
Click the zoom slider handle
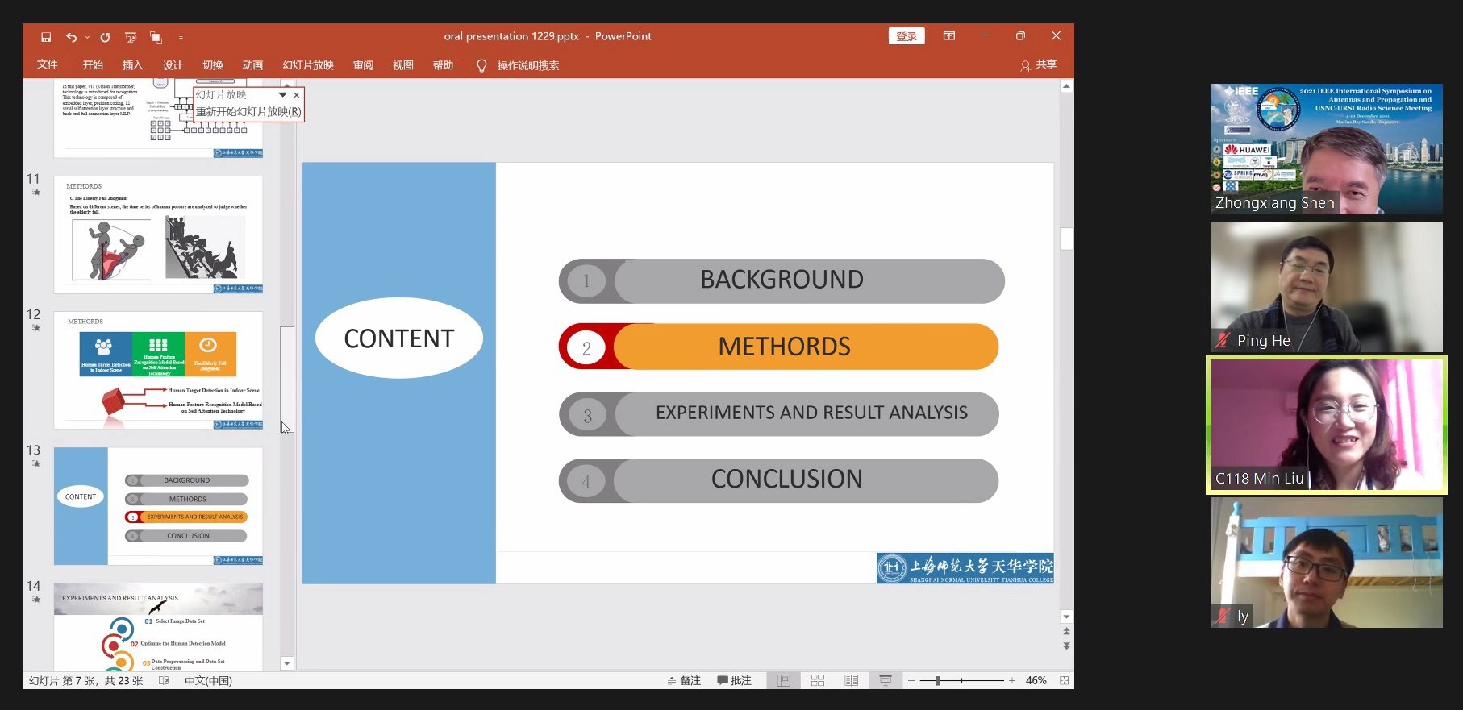(937, 681)
